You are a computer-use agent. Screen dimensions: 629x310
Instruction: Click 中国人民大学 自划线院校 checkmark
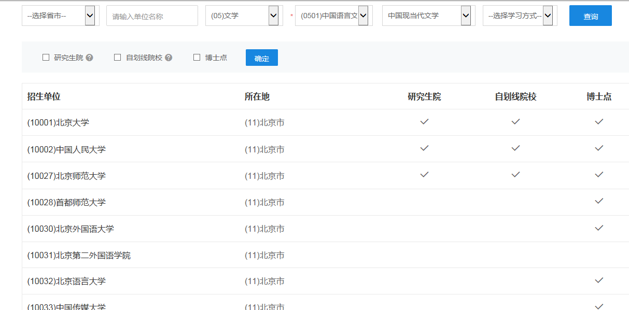click(x=515, y=148)
